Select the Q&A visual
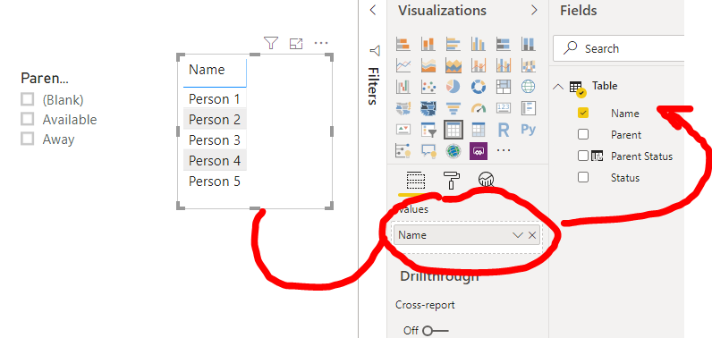The image size is (712, 338). [428, 150]
